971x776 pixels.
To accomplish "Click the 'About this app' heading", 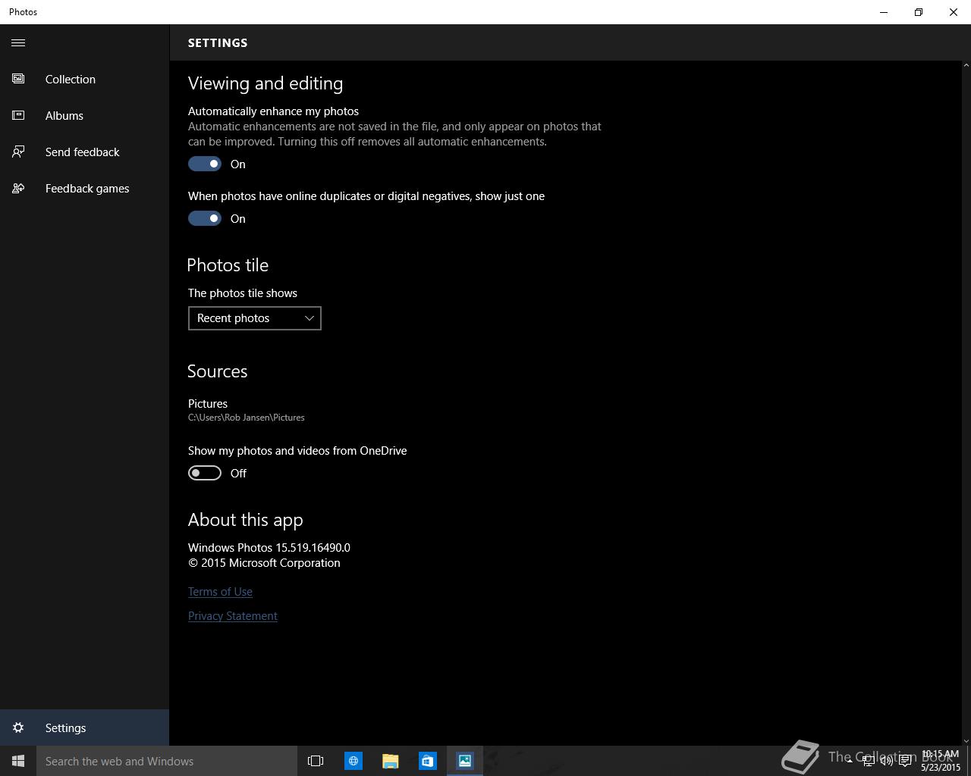I will (x=246, y=520).
